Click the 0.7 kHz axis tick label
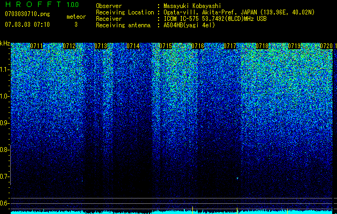 [4, 177]
